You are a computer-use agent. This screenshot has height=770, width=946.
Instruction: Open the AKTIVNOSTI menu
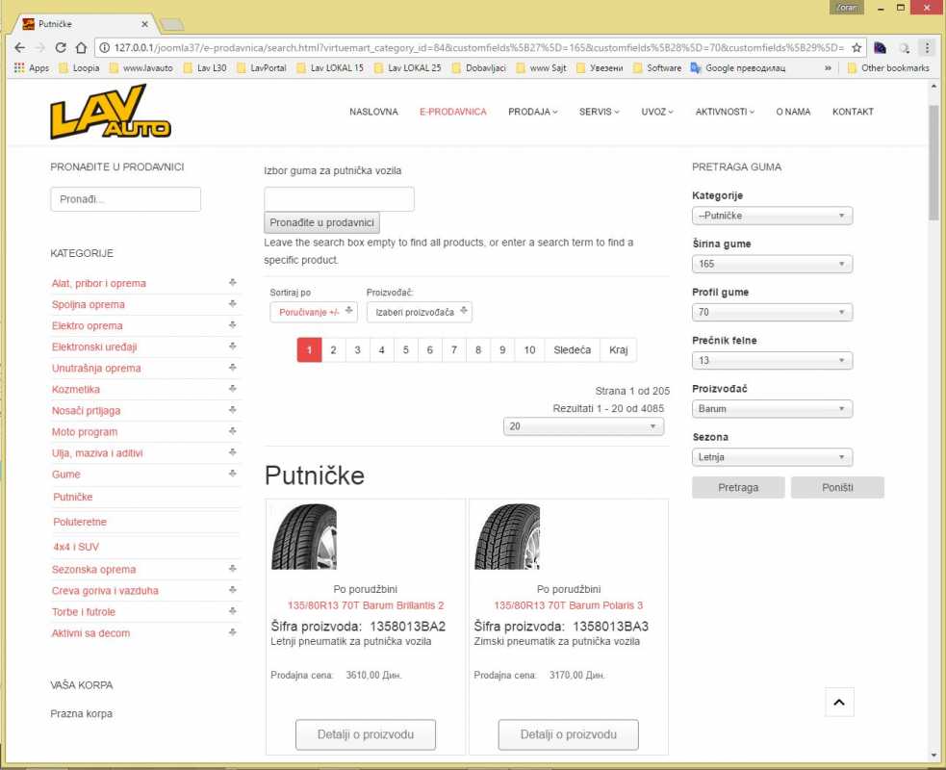pyautogui.click(x=725, y=112)
